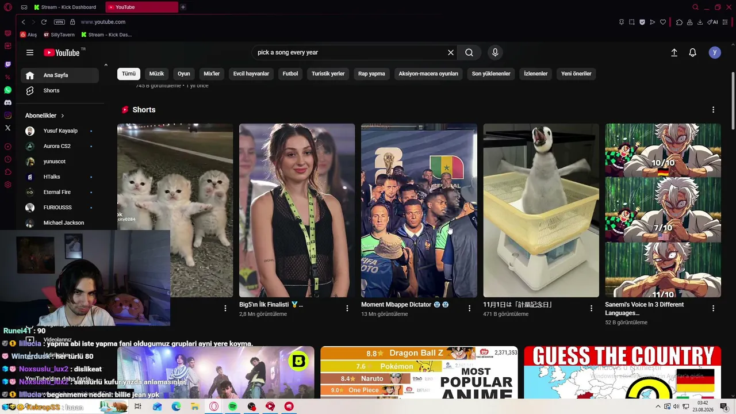
Task: Open the Michael Jackson subscription
Action: [60, 223]
